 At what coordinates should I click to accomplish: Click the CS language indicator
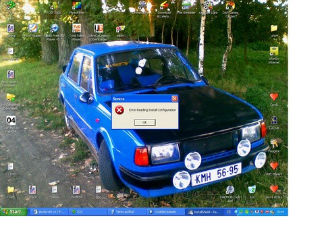point(229,212)
